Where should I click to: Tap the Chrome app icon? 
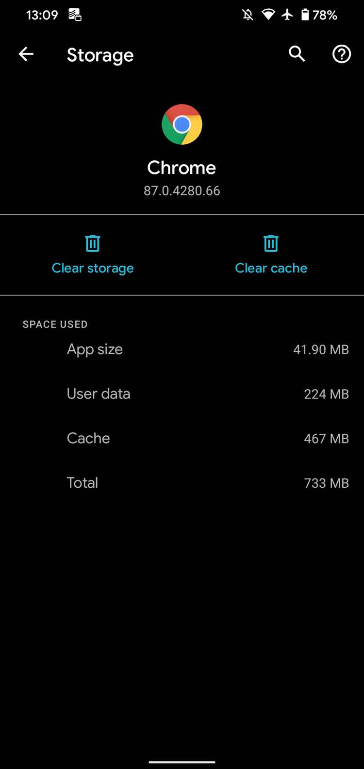[182, 124]
